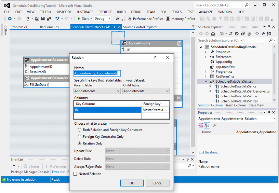Viewport: 279px width, 193px height.
Task: Click the Error List filter funnel icon
Action: (14, 166)
